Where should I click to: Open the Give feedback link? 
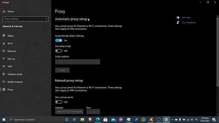[189, 23]
